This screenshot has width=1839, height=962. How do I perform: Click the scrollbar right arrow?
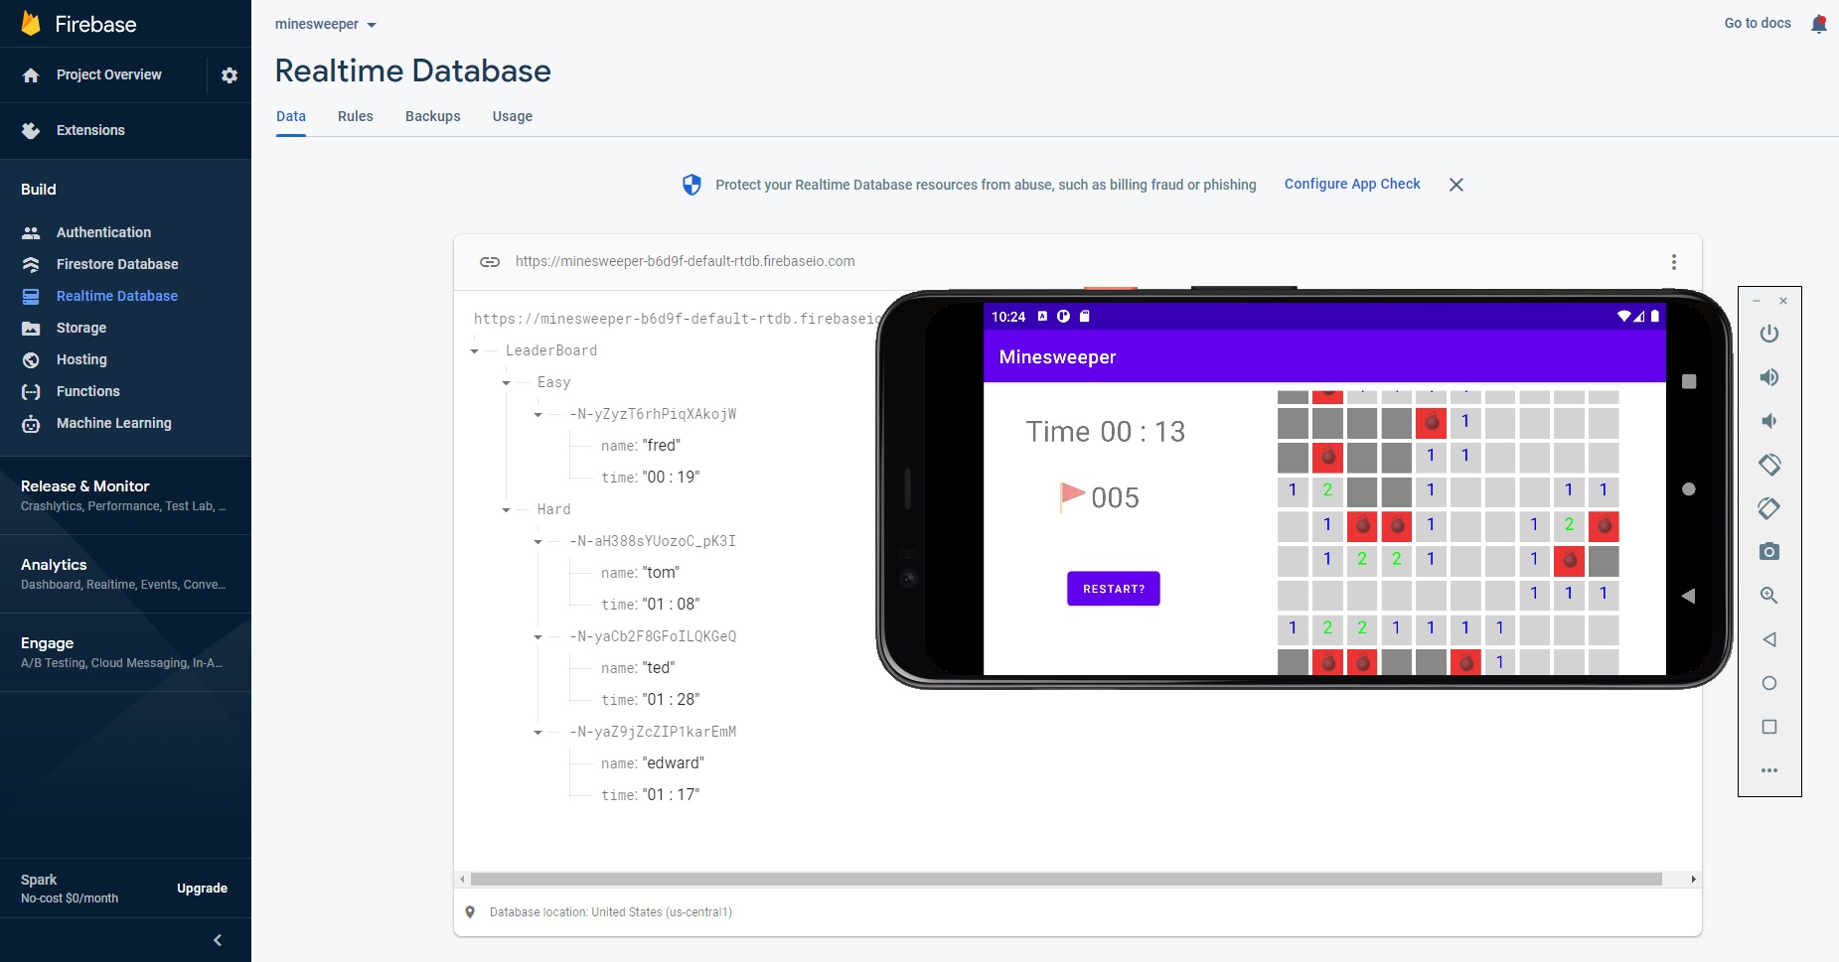pos(1694,880)
